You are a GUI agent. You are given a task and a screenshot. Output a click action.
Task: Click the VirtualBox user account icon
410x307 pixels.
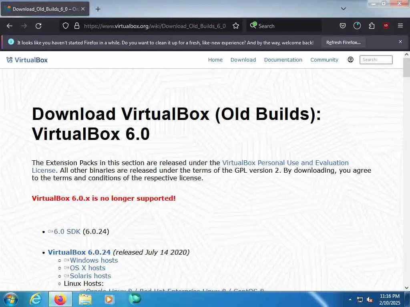click(350, 60)
